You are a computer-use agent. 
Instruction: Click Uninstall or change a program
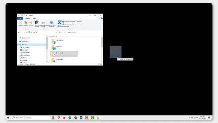(x=72, y=22)
